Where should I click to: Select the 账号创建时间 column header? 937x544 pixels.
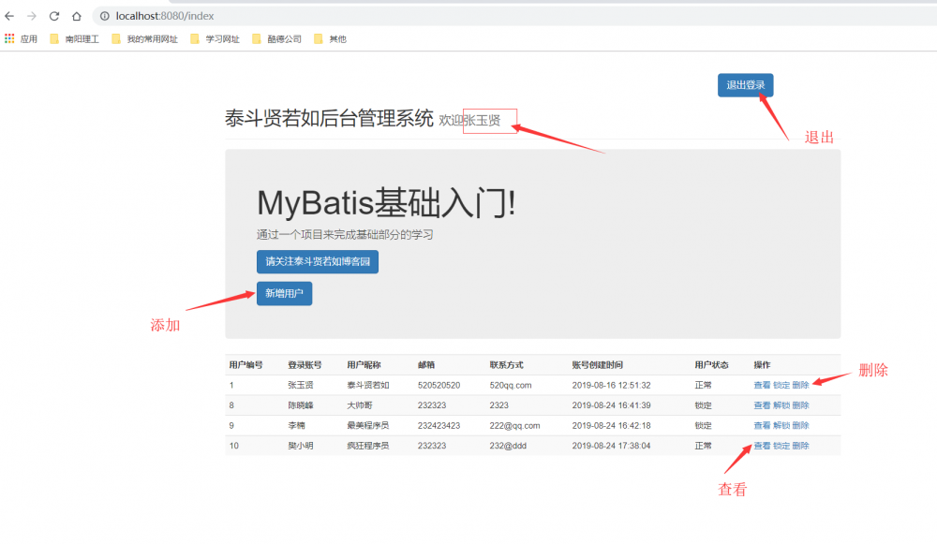point(596,365)
